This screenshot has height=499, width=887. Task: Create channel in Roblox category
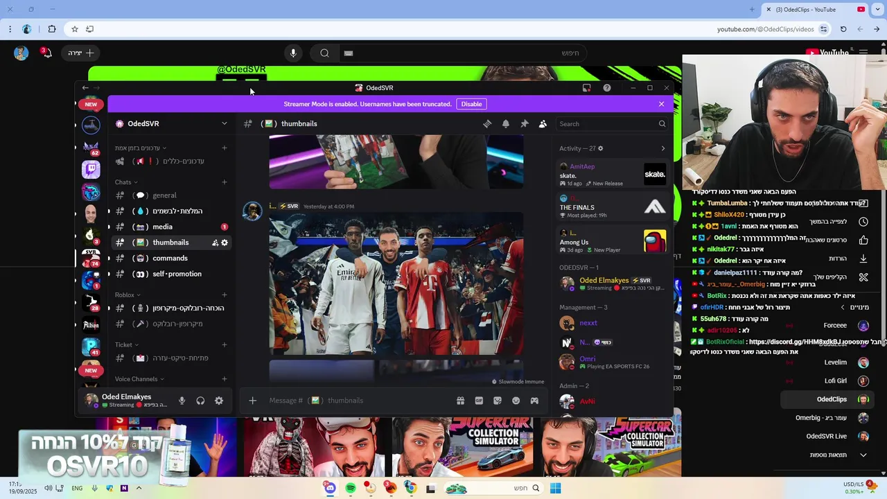[224, 295]
